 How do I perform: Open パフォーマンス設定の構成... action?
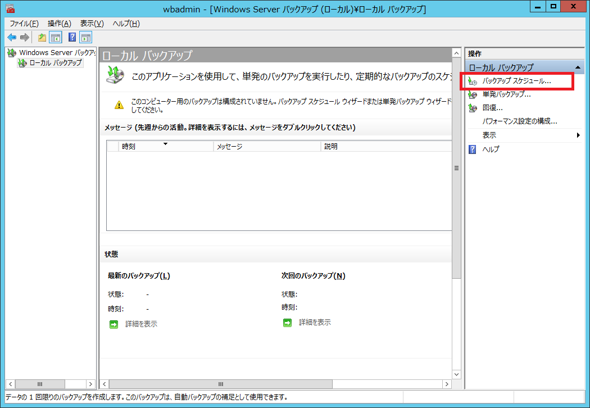(520, 121)
